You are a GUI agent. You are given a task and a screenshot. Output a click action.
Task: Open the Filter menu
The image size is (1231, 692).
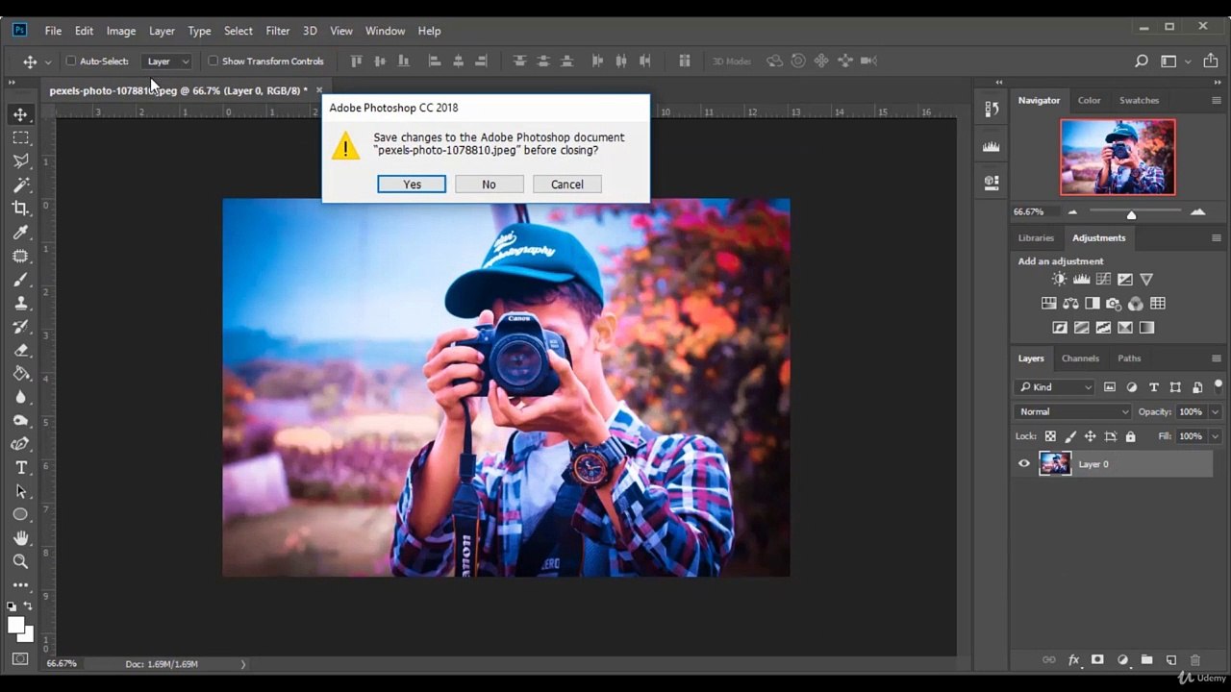(x=278, y=31)
